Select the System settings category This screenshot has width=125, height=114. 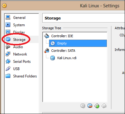coord(19,25)
